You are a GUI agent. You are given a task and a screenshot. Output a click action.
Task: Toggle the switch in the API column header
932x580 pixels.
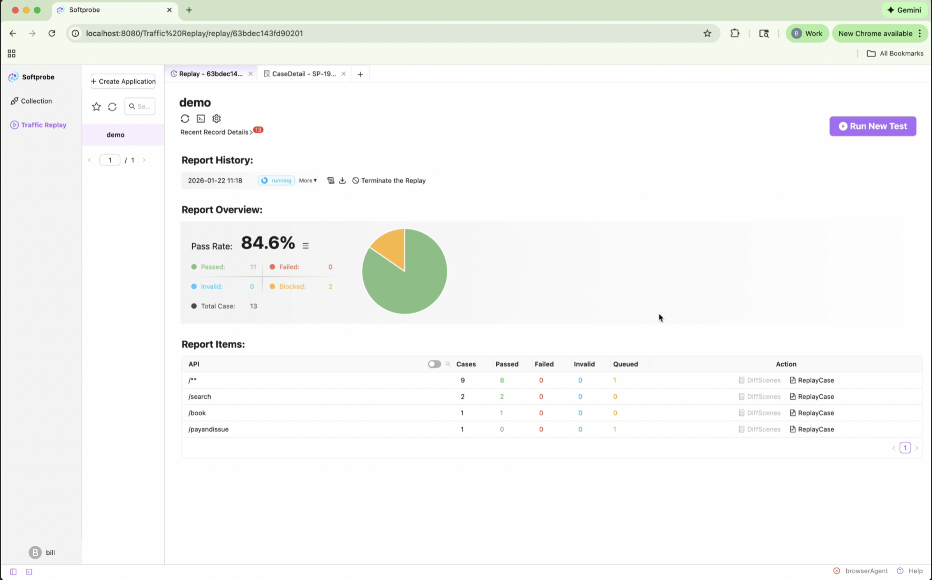434,364
